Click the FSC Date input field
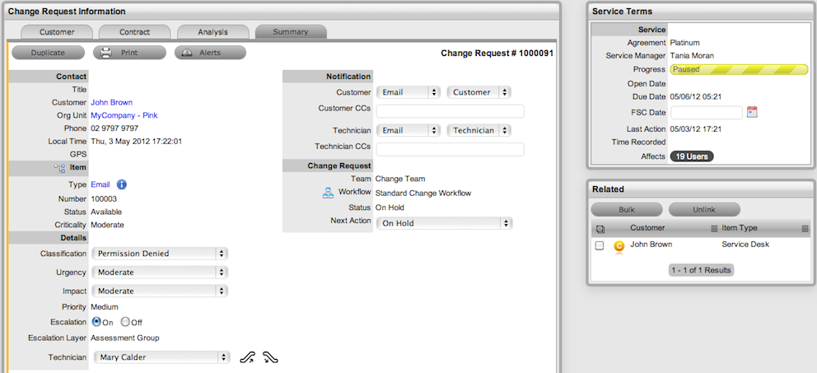817x373 pixels. coord(707,113)
